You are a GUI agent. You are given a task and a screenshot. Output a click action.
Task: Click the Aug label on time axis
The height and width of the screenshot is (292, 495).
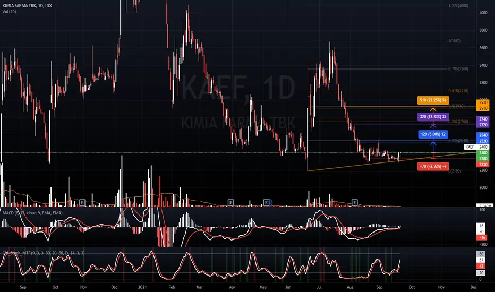pos(350,287)
